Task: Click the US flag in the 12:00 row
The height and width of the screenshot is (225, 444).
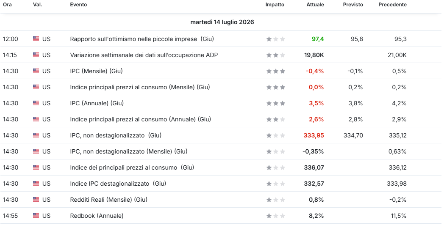Action: (x=36, y=39)
